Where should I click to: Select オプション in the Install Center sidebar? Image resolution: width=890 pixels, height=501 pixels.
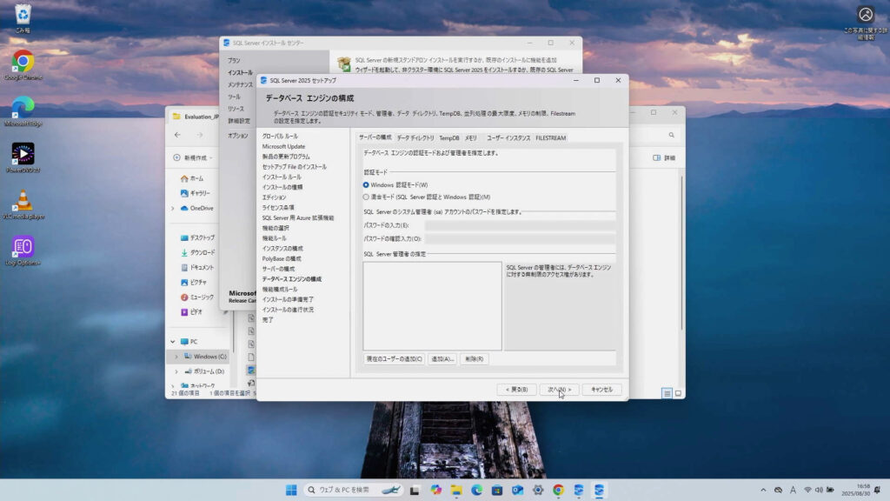(x=238, y=136)
